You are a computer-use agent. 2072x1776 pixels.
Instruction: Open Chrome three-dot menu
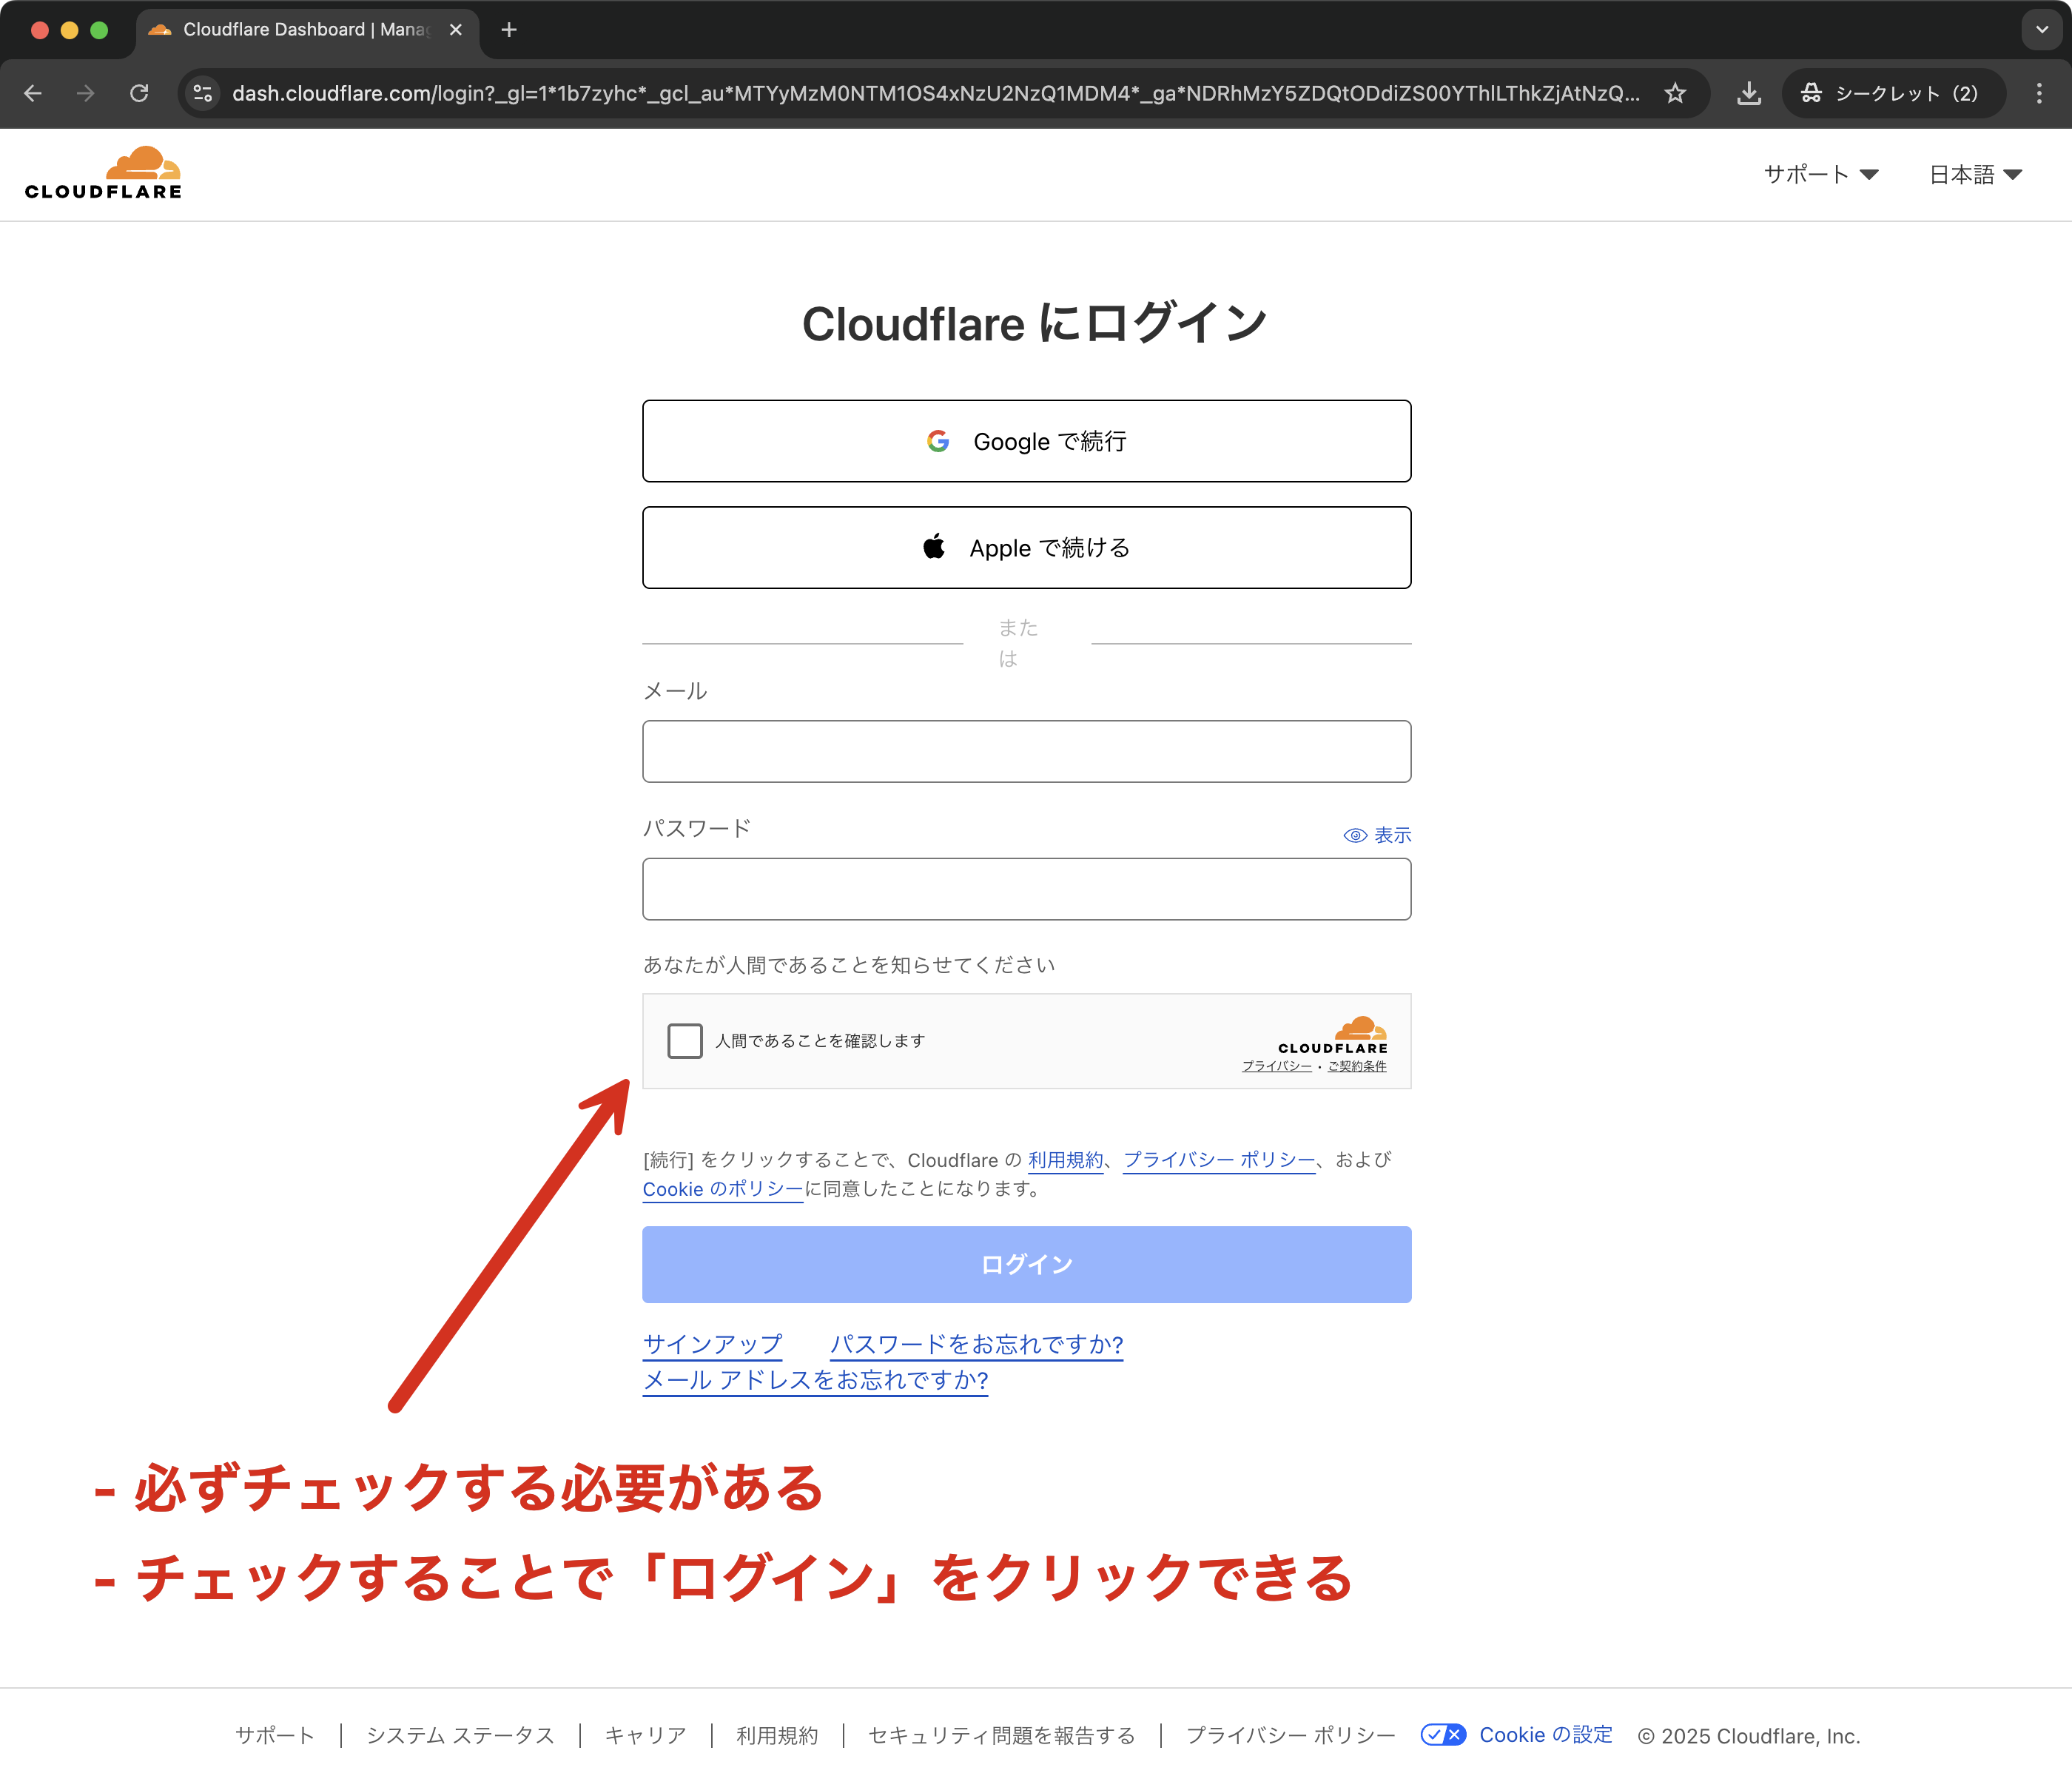(x=2039, y=93)
